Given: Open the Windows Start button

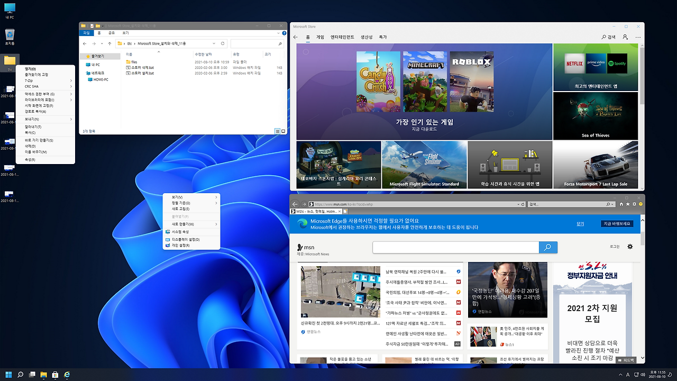Looking at the screenshot, I should coord(7,374).
